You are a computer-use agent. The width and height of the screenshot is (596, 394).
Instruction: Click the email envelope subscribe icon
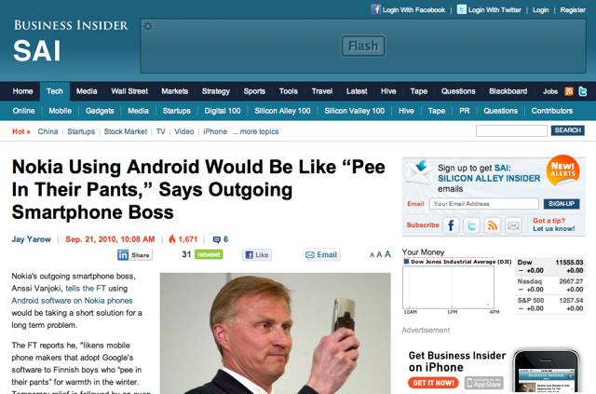point(513,225)
